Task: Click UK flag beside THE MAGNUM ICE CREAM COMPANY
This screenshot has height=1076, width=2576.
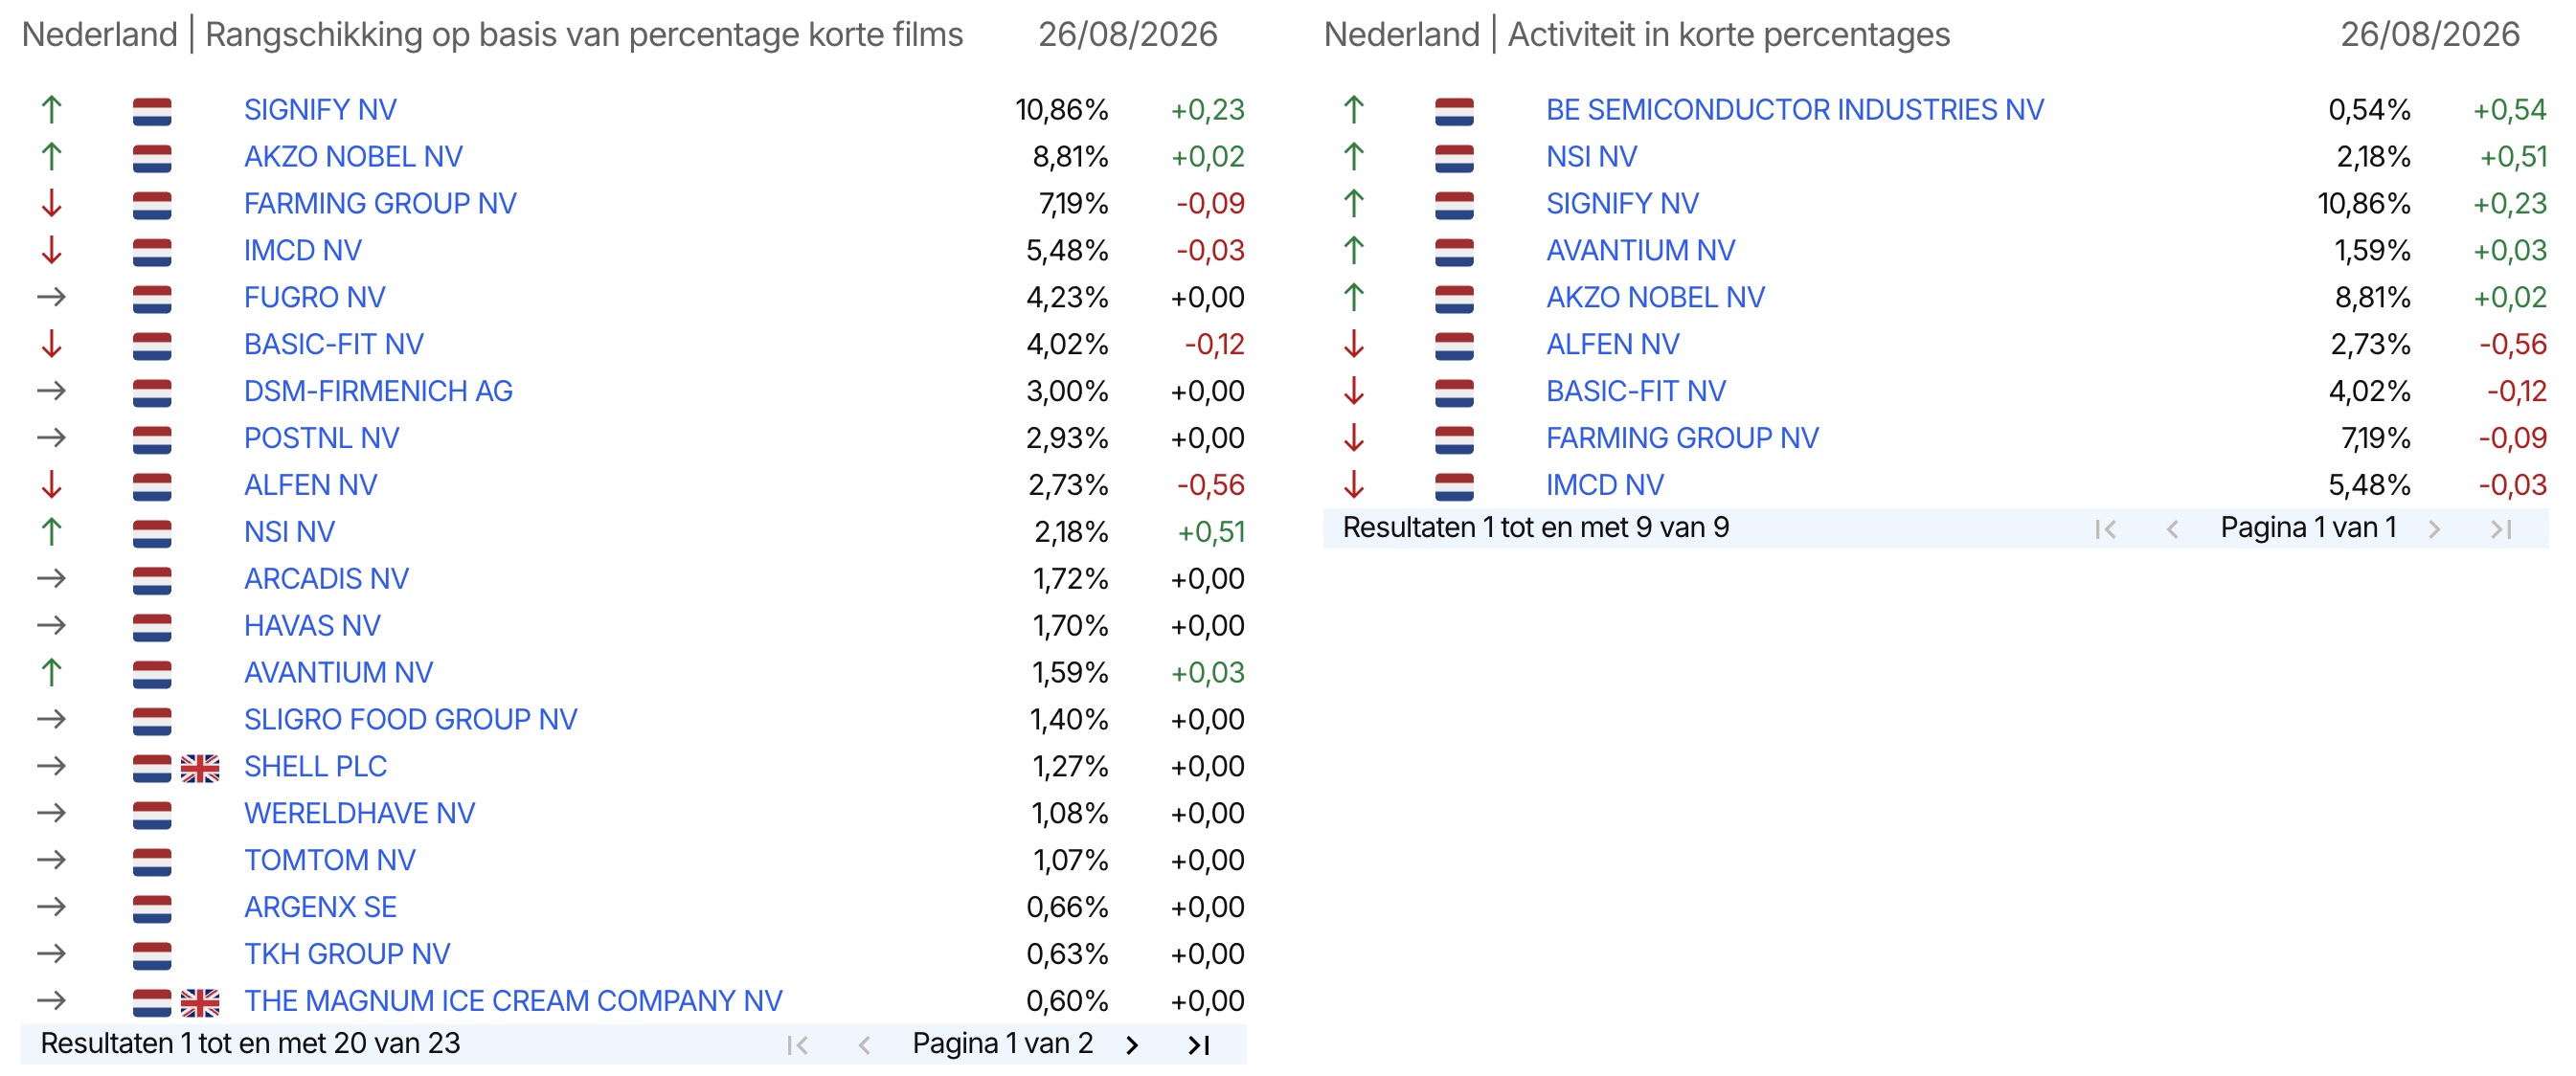Action: point(200,1002)
